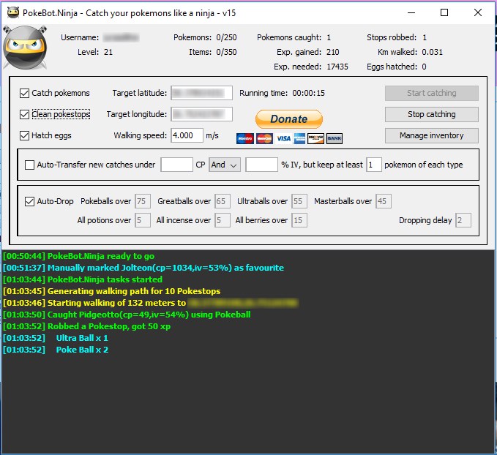Click the Maestro card icon
Screen dimensions: 497x455
pyautogui.click(x=244, y=138)
